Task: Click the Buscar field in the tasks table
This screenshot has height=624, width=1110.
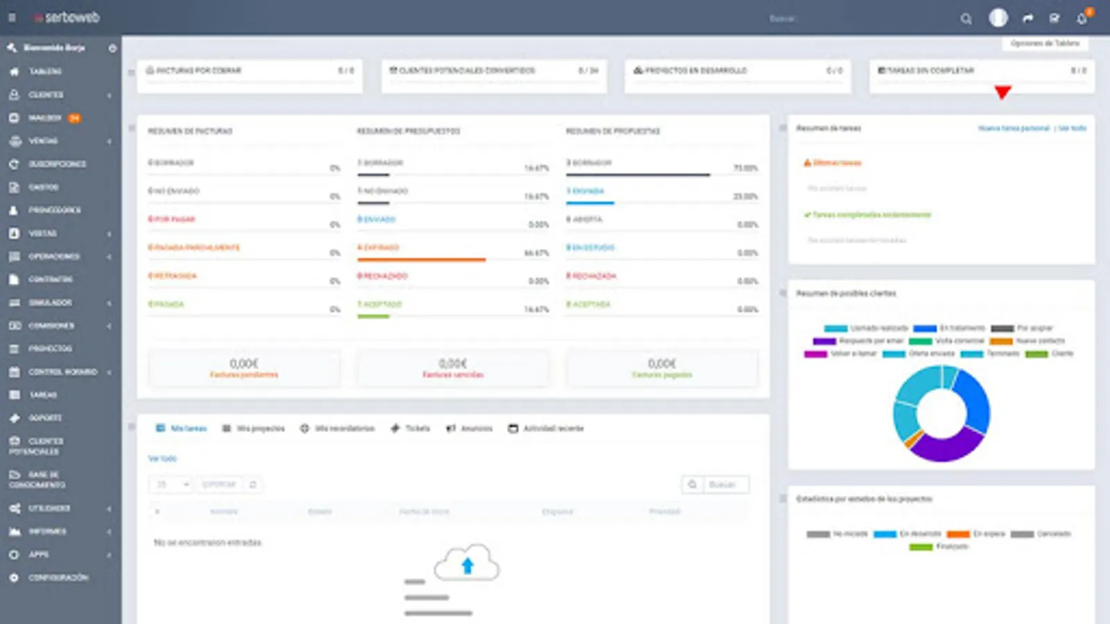Action: click(726, 485)
